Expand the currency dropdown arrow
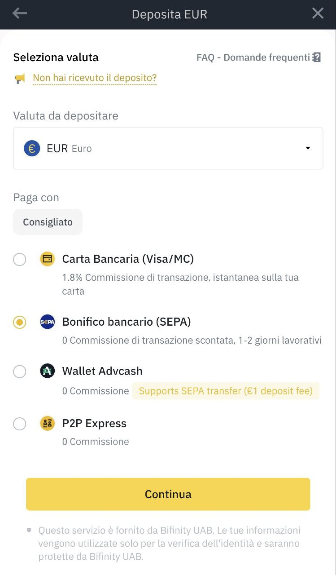This screenshot has width=336, height=575. (308, 148)
